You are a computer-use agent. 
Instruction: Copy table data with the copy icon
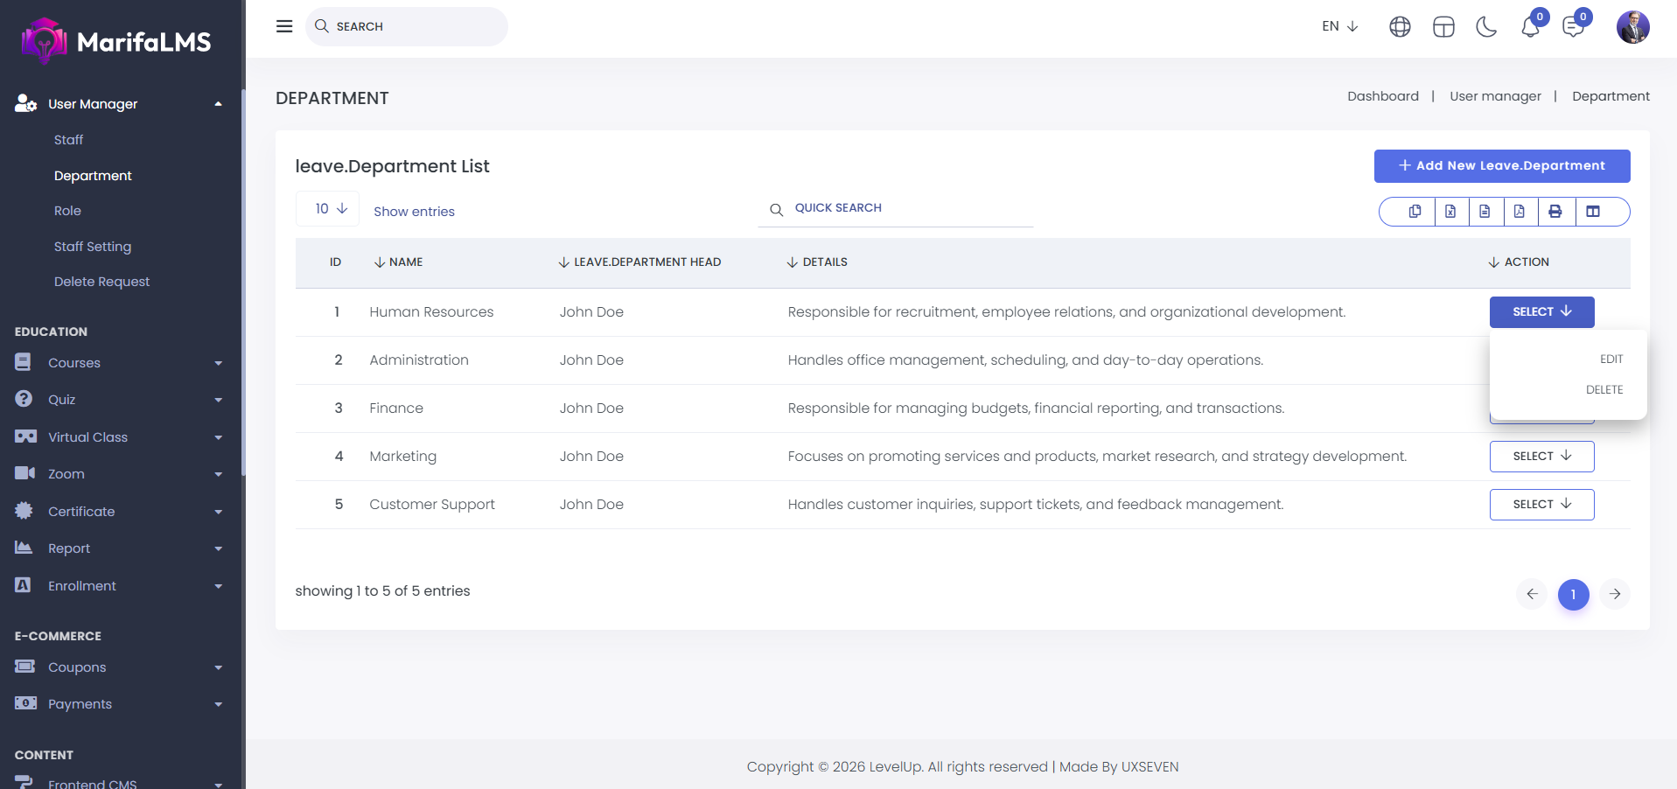pos(1415,212)
